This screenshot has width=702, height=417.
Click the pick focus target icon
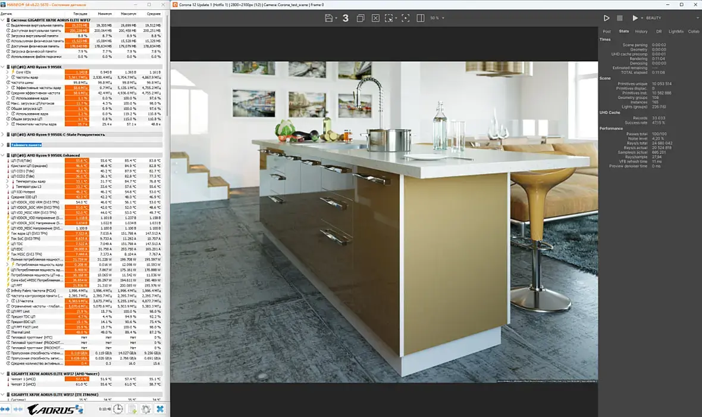pyautogui.click(x=405, y=18)
